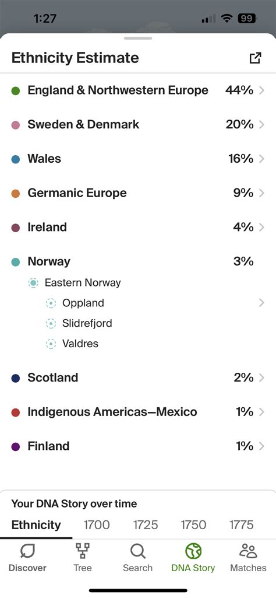The image size is (276, 598).
Task: Expand the Finland 1% chevron
Action: tap(261, 446)
